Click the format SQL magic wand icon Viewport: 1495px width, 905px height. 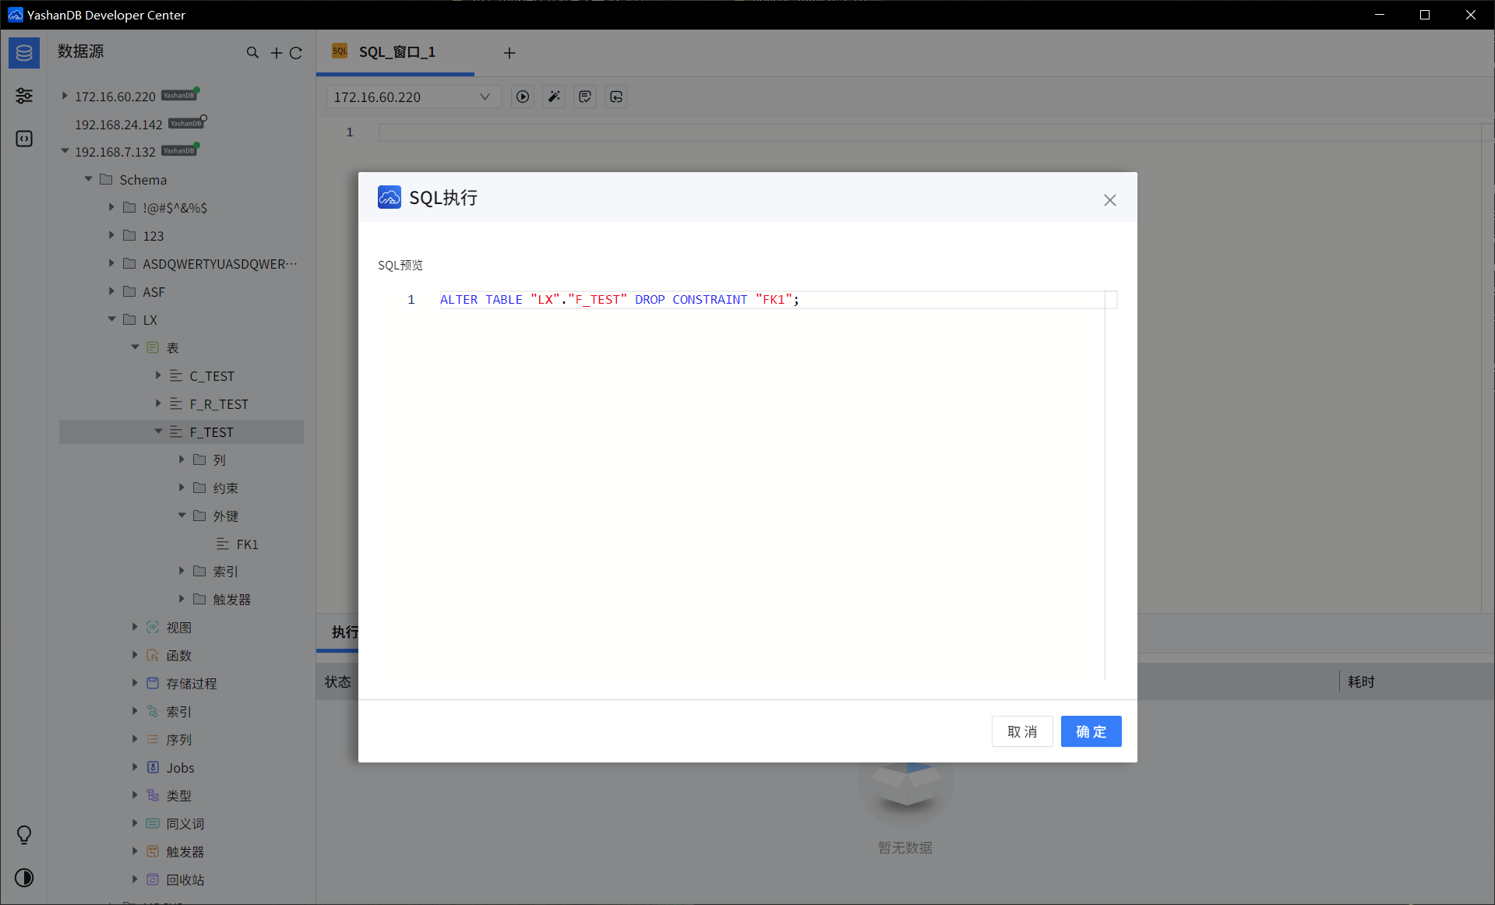[554, 97]
